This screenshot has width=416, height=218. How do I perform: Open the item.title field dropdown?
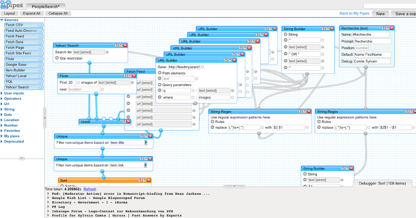146,143
